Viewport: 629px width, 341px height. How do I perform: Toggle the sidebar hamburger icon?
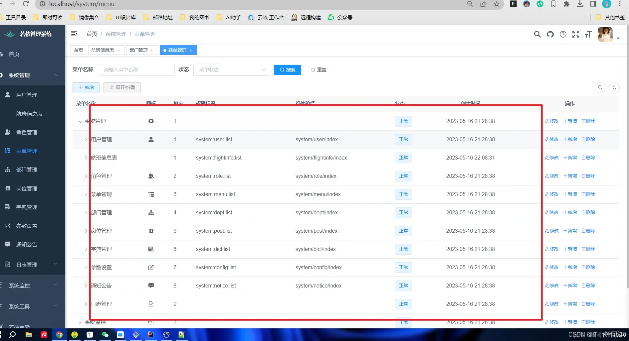[74, 34]
